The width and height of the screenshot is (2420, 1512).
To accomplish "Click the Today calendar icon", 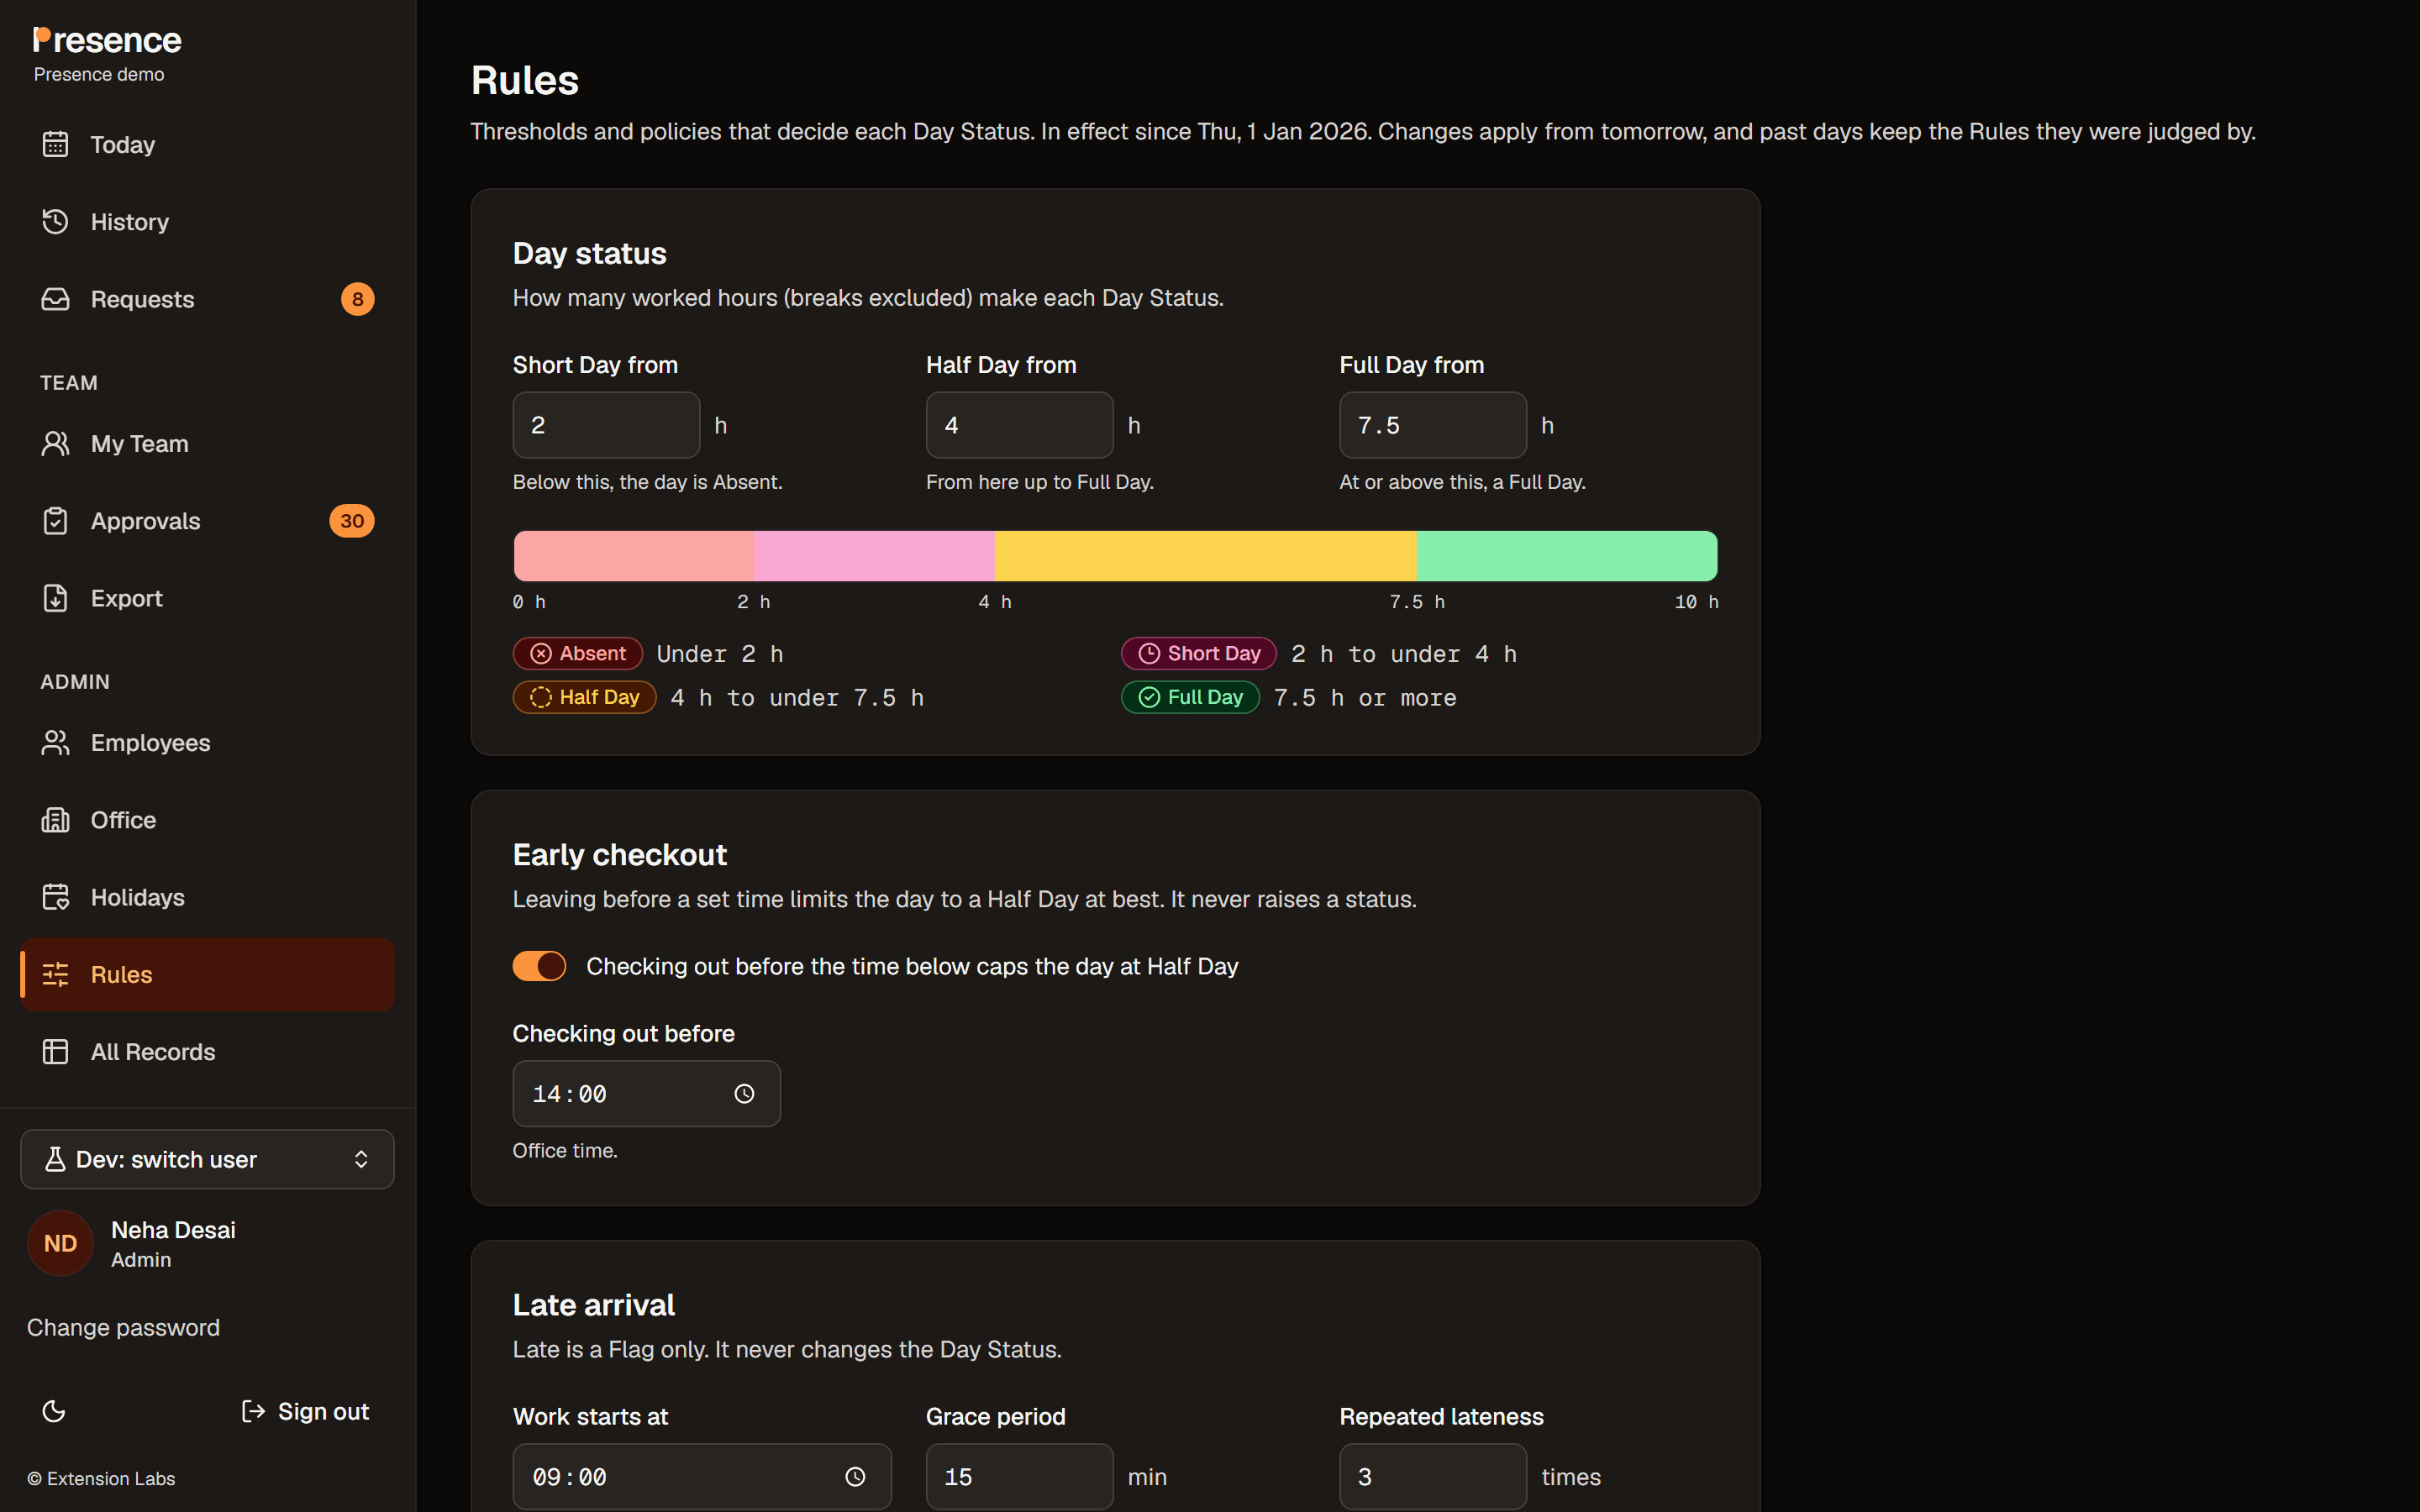I will point(55,144).
